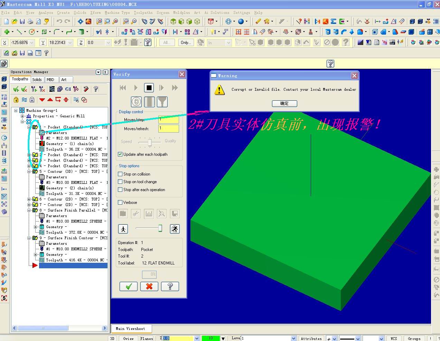Expand operation 7 Contour (2D)
Screen dimensions: 440x341
pyautogui.click(x=29, y=205)
